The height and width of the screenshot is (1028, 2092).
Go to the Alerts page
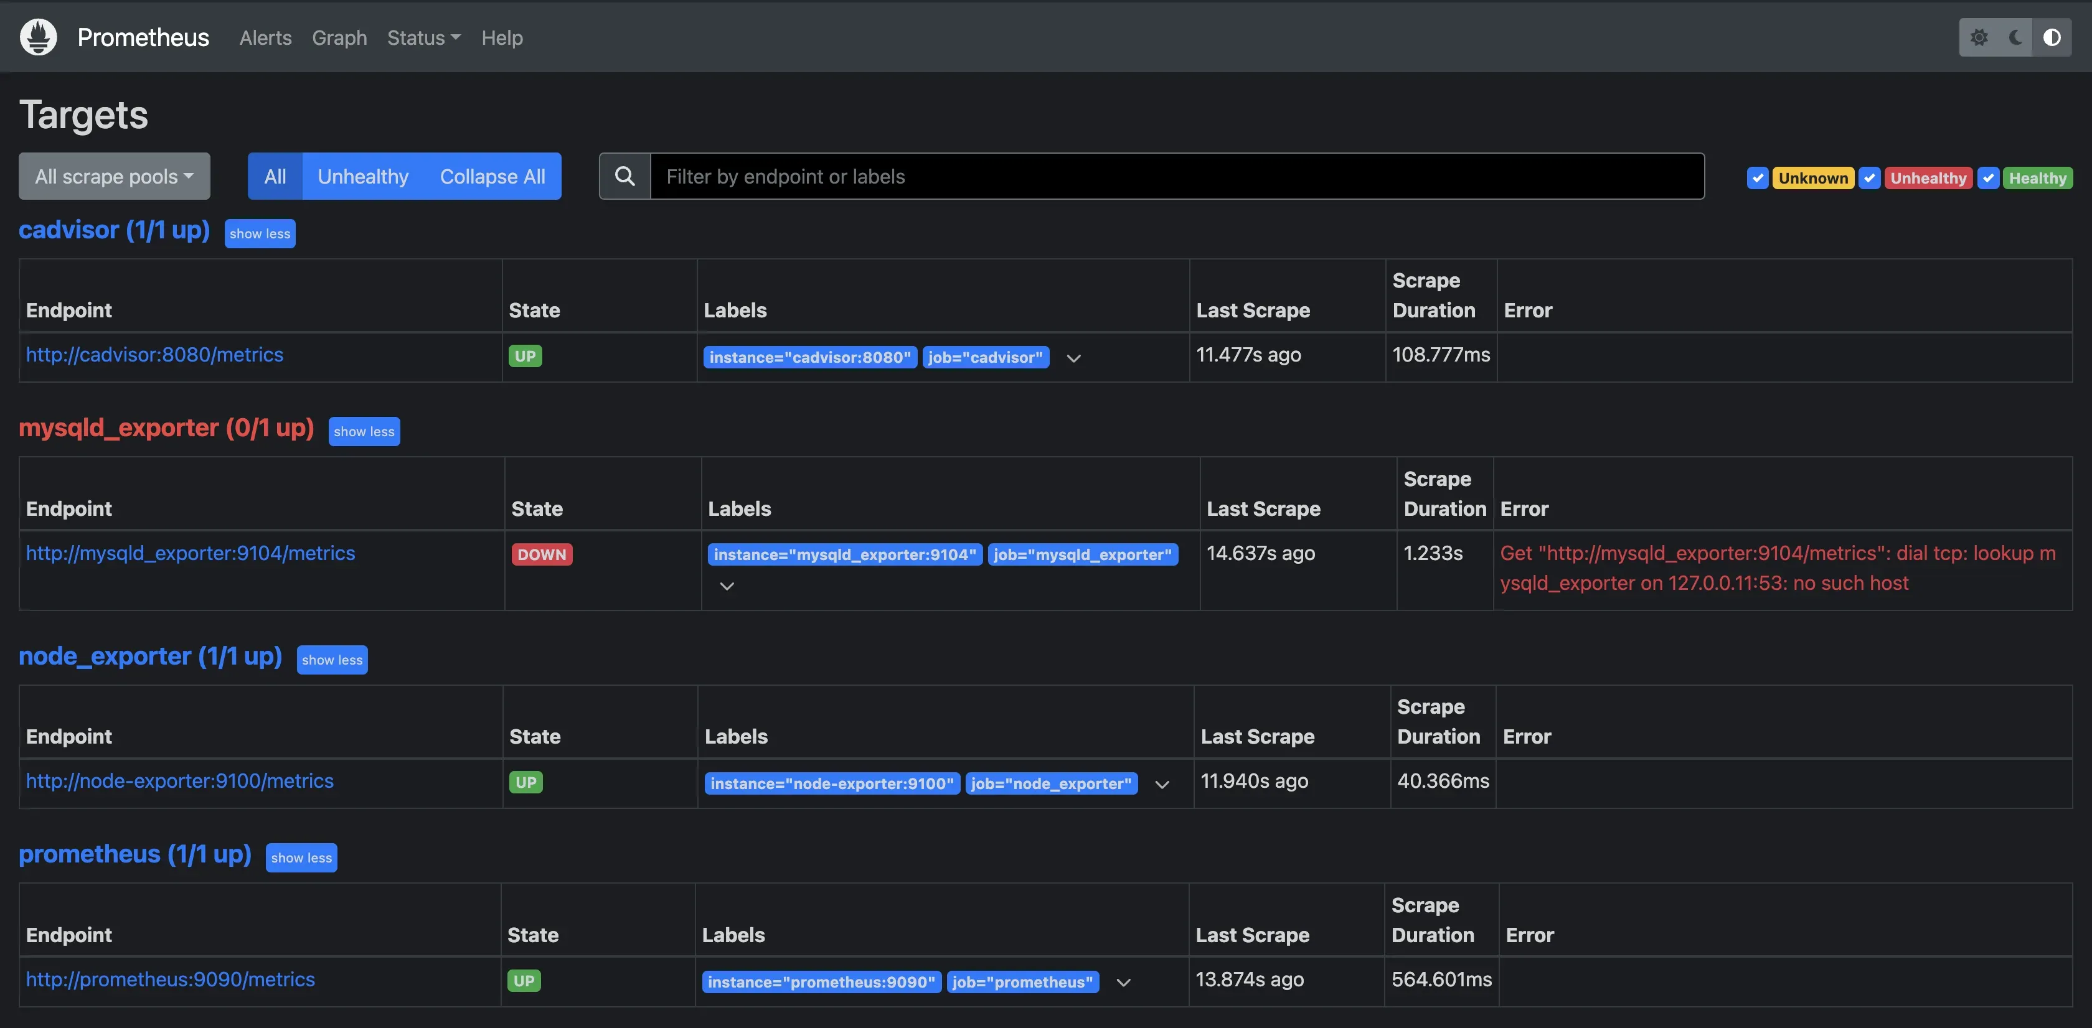coord(265,37)
